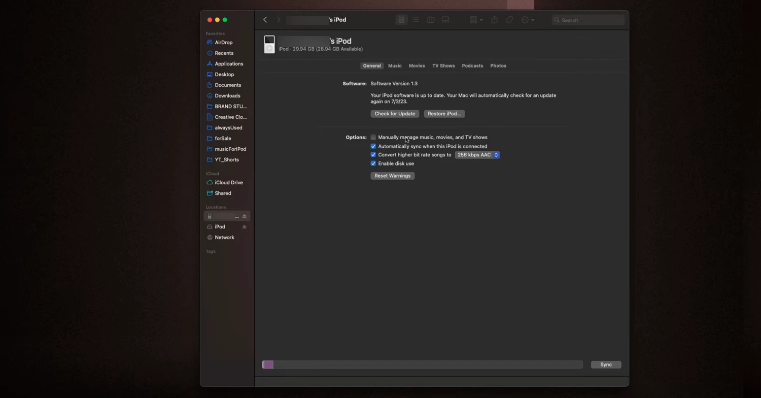The image size is (761, 398).
Task: Click the iPod capacity 29.94 GB text
Action: point(321,49)
